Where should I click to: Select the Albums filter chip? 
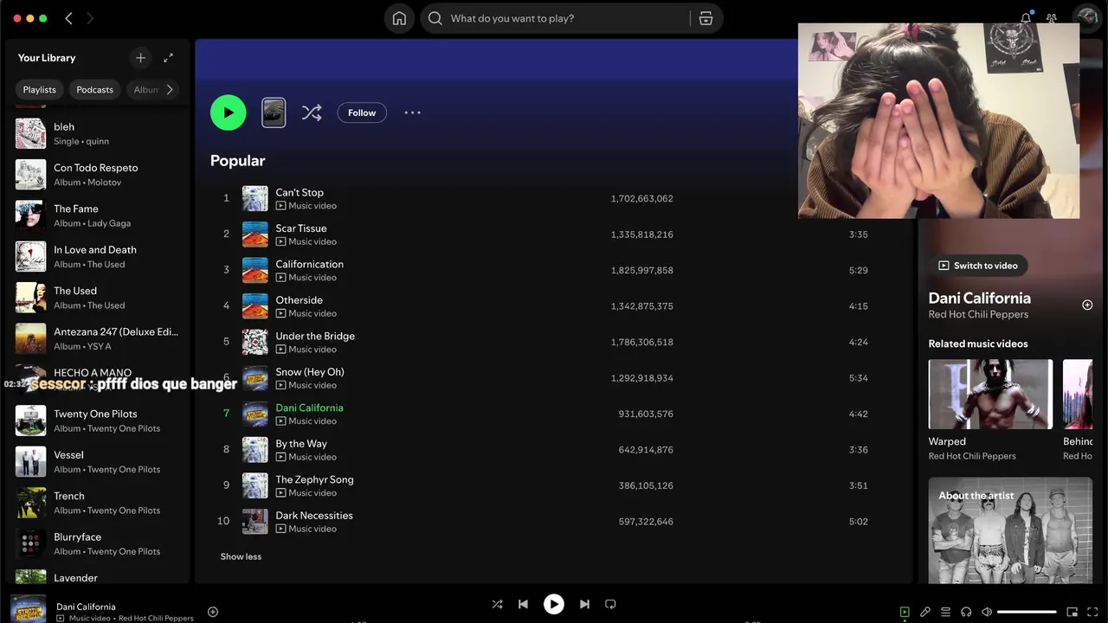pos(145,89)
